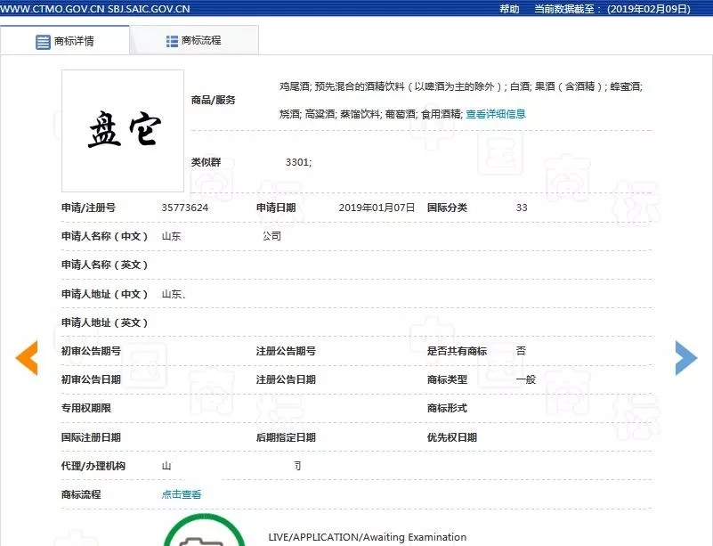Click the 是否共有商标 value 否
The width and height of the screenshot is (713, 546).
tap(520, 350)
